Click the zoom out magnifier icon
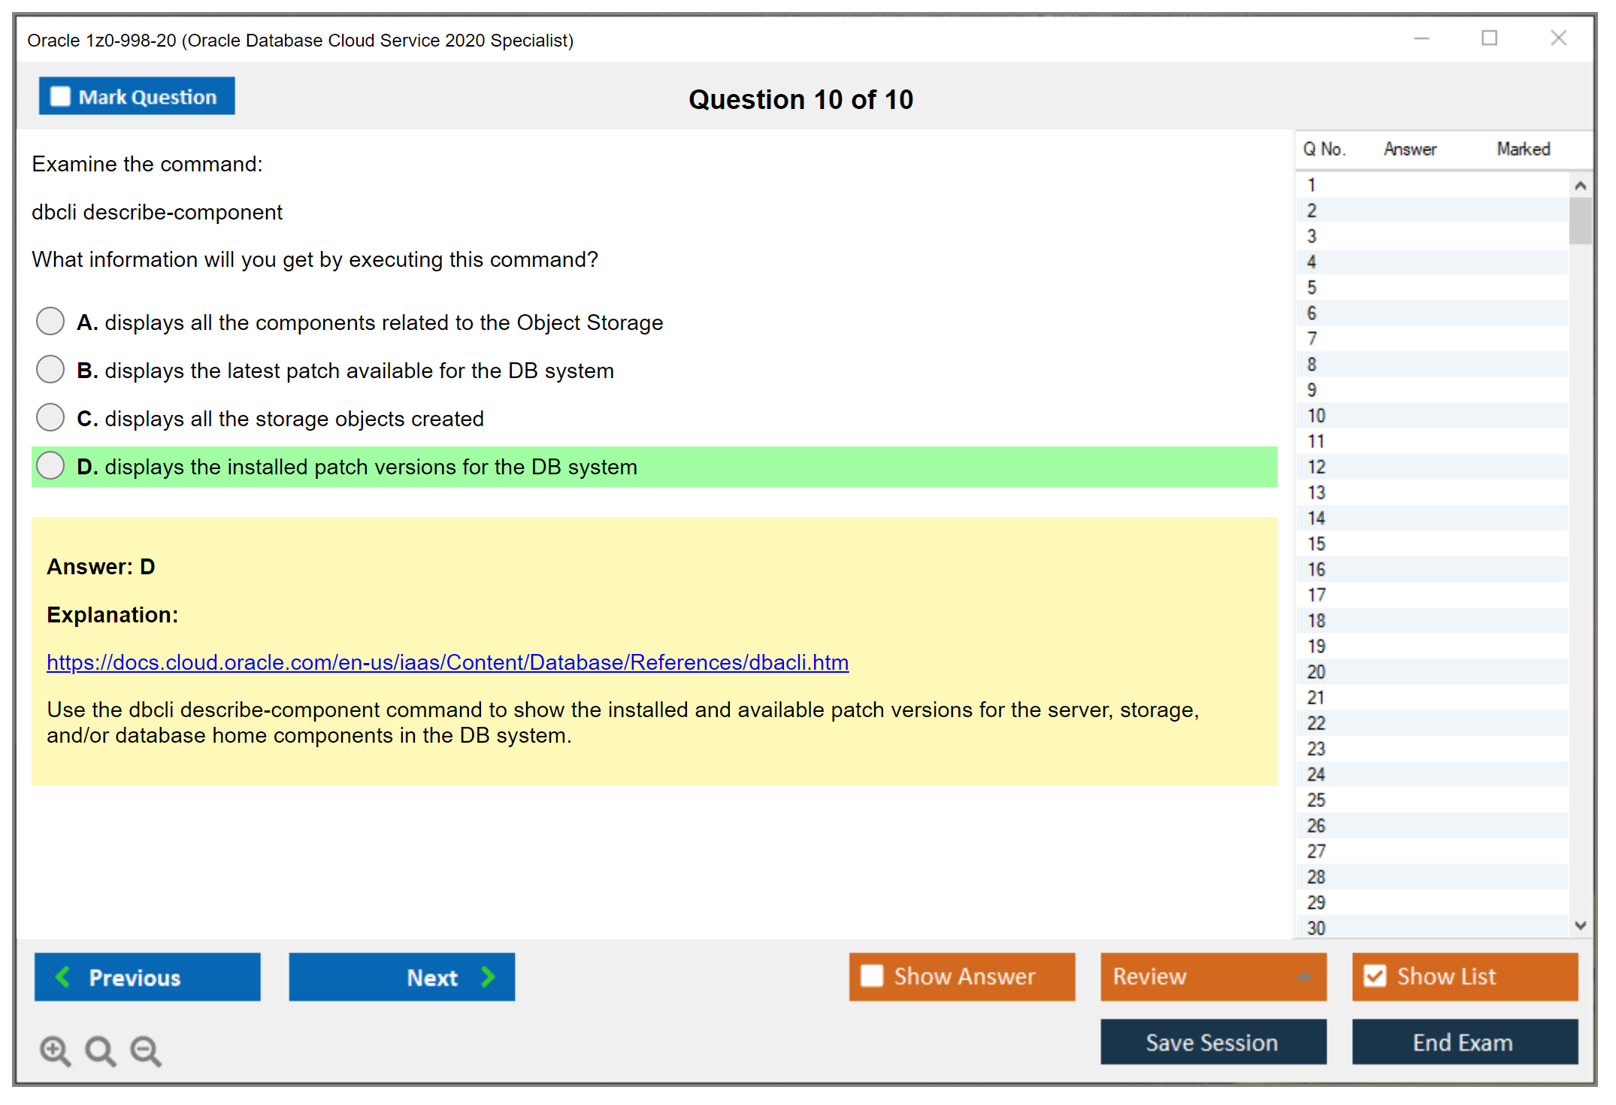Viewport: 1616px width, 1105px height. coord(146,1050)
